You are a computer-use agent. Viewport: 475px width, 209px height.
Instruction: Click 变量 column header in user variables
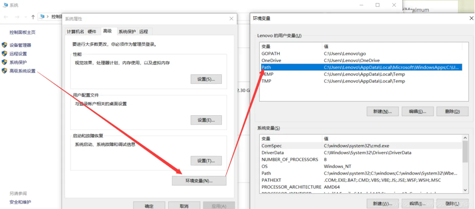[291, 46]
